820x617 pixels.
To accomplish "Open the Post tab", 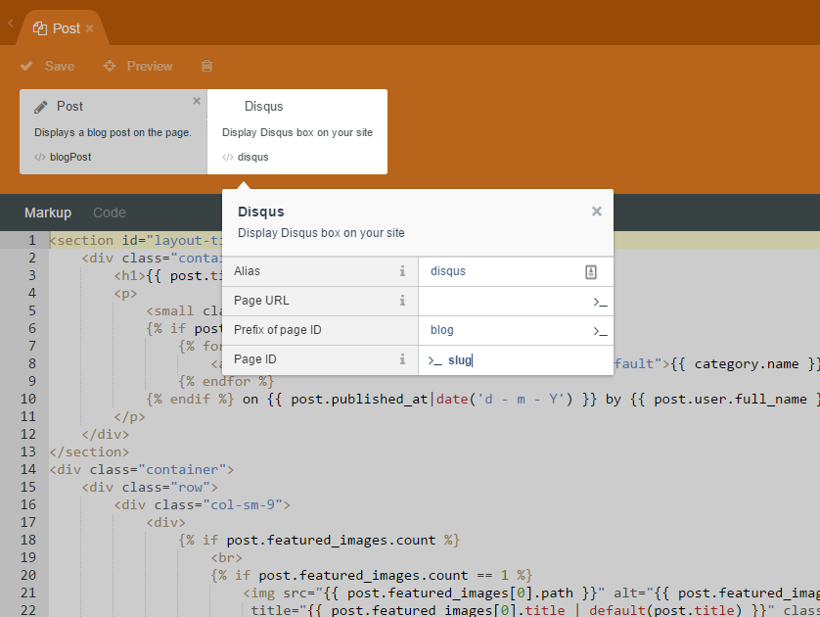I will click(x=64, y=28).
